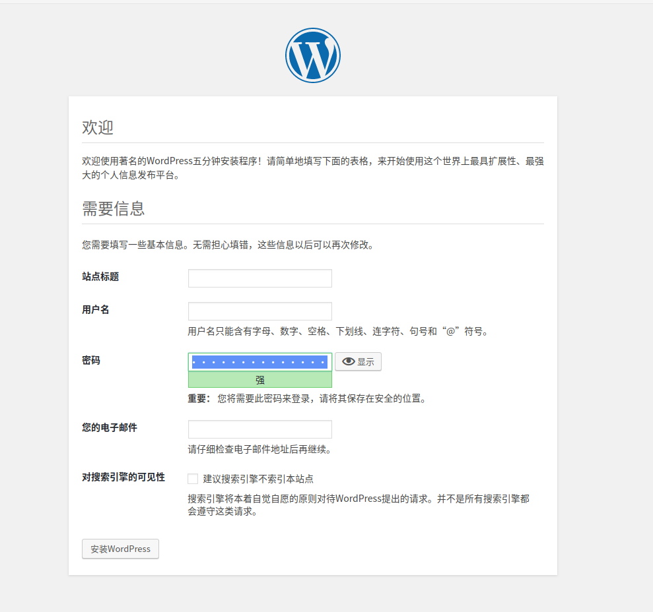Click the 安装WordPress button
Image resolution: width=653 pixels, height=612 pixels.
click(x=120, y=549)
